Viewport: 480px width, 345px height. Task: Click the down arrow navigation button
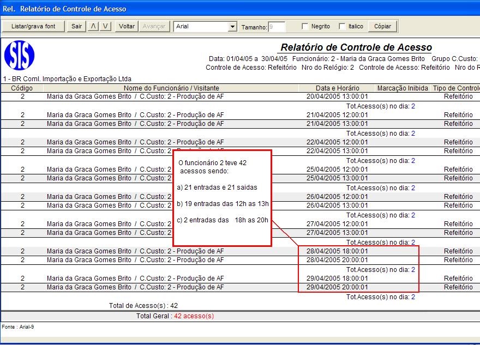click(x=105, y=26)
